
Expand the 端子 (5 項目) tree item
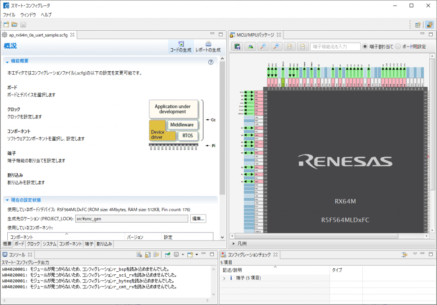(x=224, y=278)
